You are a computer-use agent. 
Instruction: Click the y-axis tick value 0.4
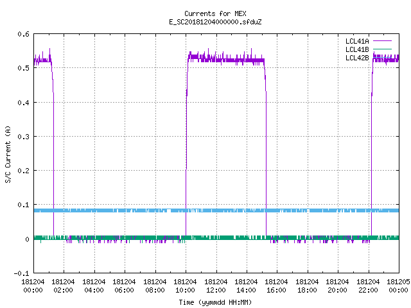[23, 103]
